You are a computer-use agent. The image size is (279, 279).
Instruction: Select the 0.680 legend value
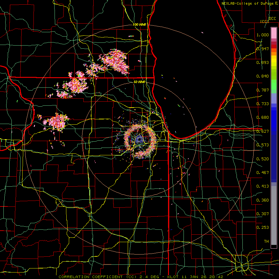[x=263, y=117]
